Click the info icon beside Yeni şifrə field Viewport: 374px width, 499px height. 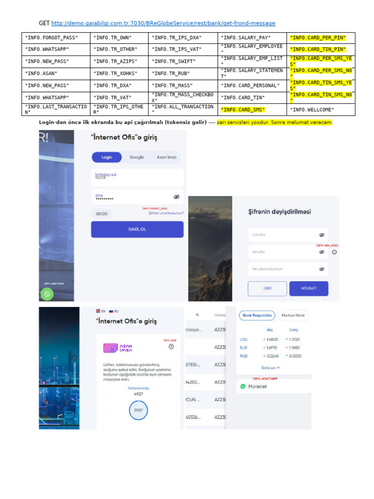(x=334, y=252)
